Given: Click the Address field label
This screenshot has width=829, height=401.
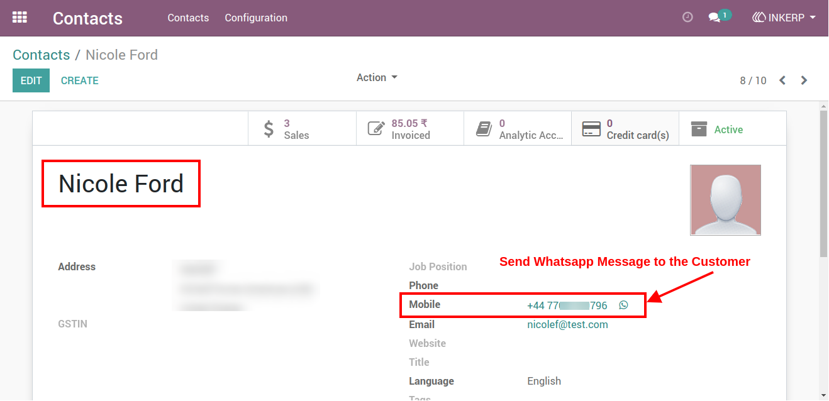Looking at the screenshot, I should (77, 266).
